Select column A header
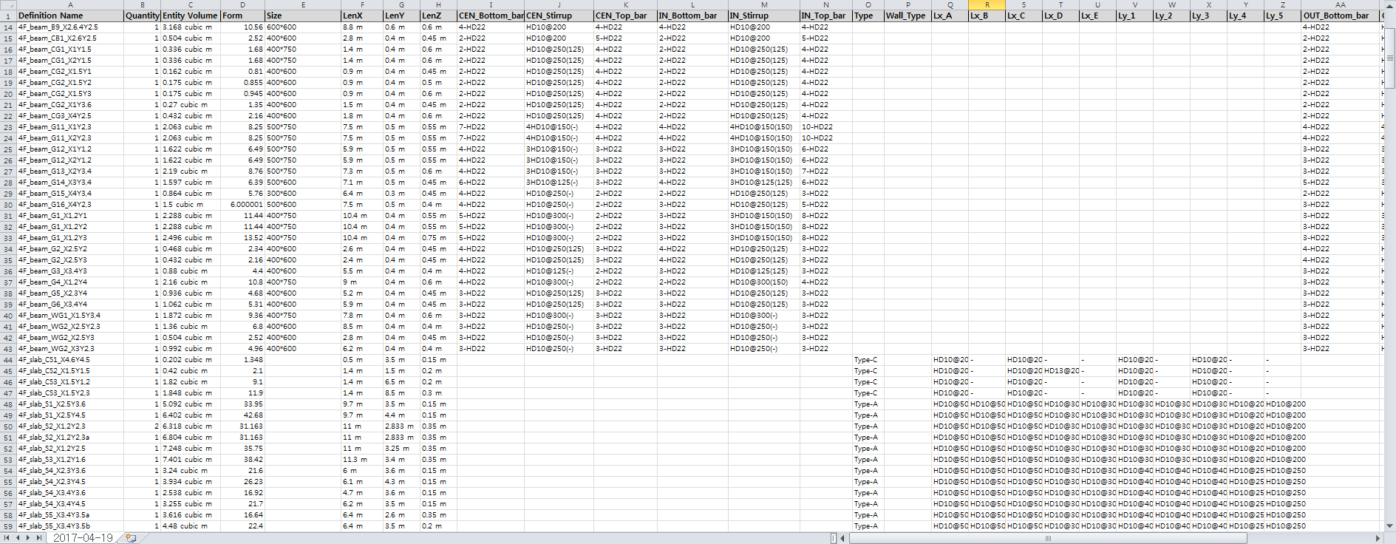The height and width of the screenshot is (544, 1396). tap(70, 4)
